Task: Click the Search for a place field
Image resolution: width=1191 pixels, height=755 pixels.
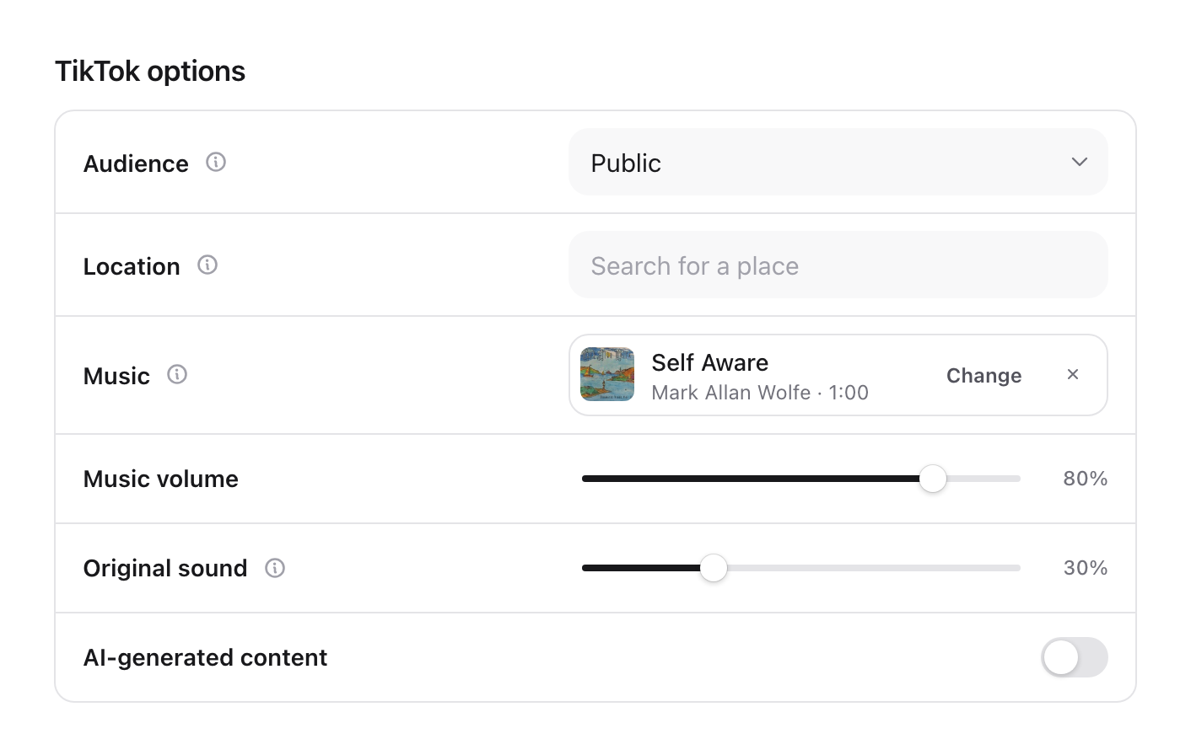Action: click(838, 265)
